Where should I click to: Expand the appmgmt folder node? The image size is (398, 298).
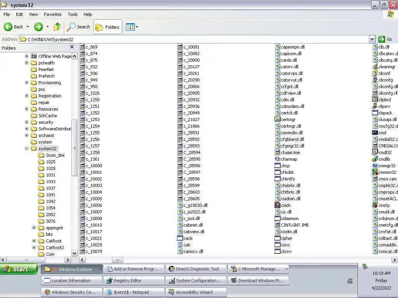(x=34, y=227)
